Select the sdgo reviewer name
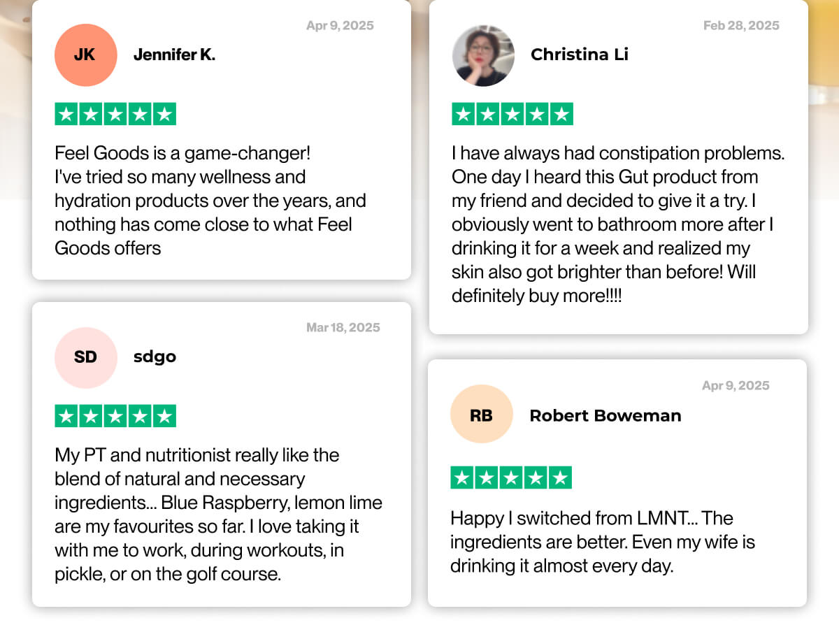Image resolution: width=839 pixels, height=625 pixels. tap(155, 357)
